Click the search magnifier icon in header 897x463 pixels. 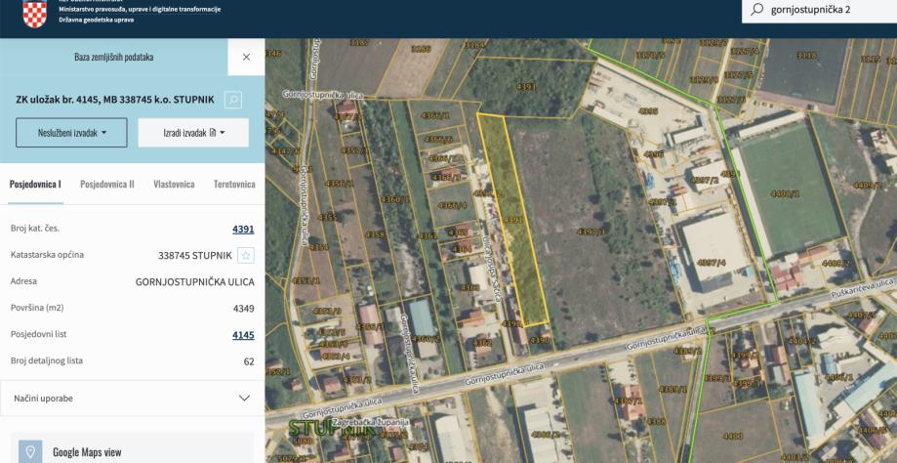(x=756, y=10)
